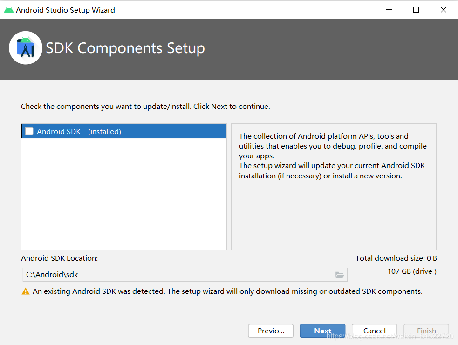Minimize the Setup Wizard window

(389, 10)
